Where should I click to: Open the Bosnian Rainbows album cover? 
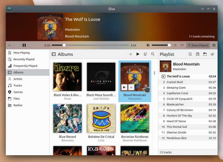coord(135,118)
